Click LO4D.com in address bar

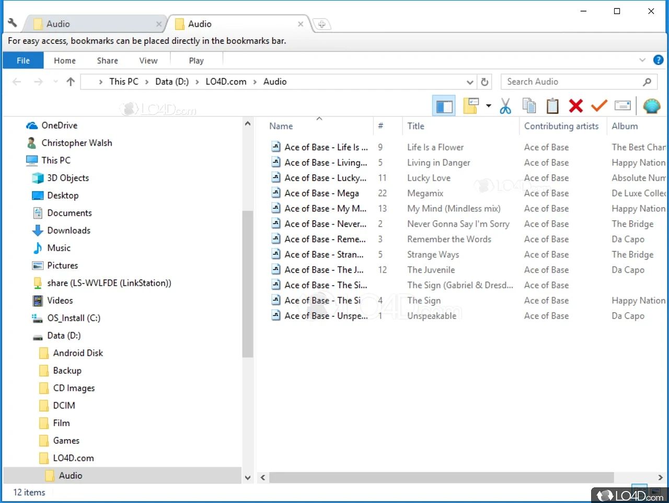click(226, 81)
